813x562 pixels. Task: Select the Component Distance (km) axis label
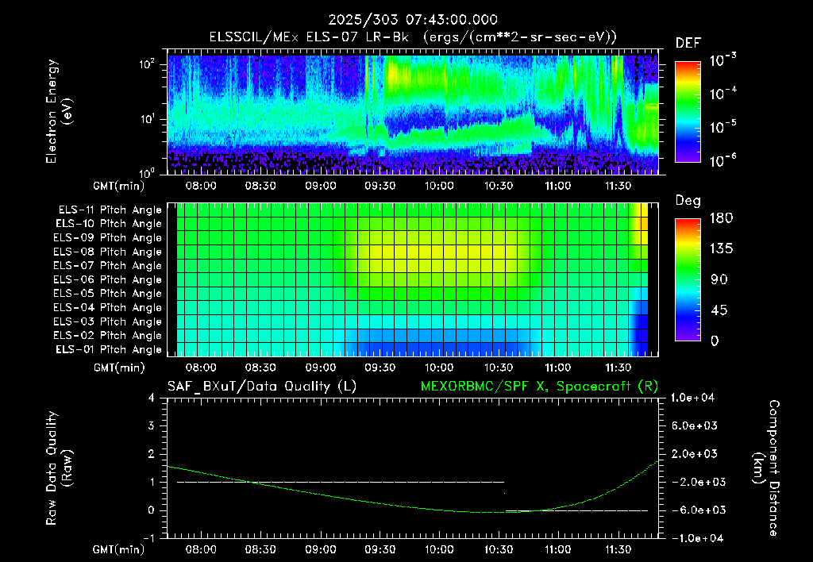click(766, 468)
